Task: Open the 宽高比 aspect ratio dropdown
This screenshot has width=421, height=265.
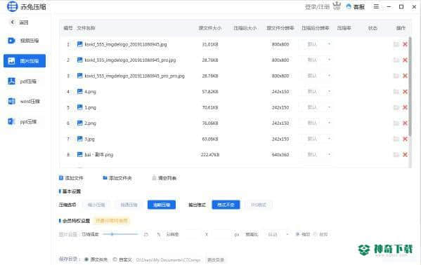Action: click(278, 234)
